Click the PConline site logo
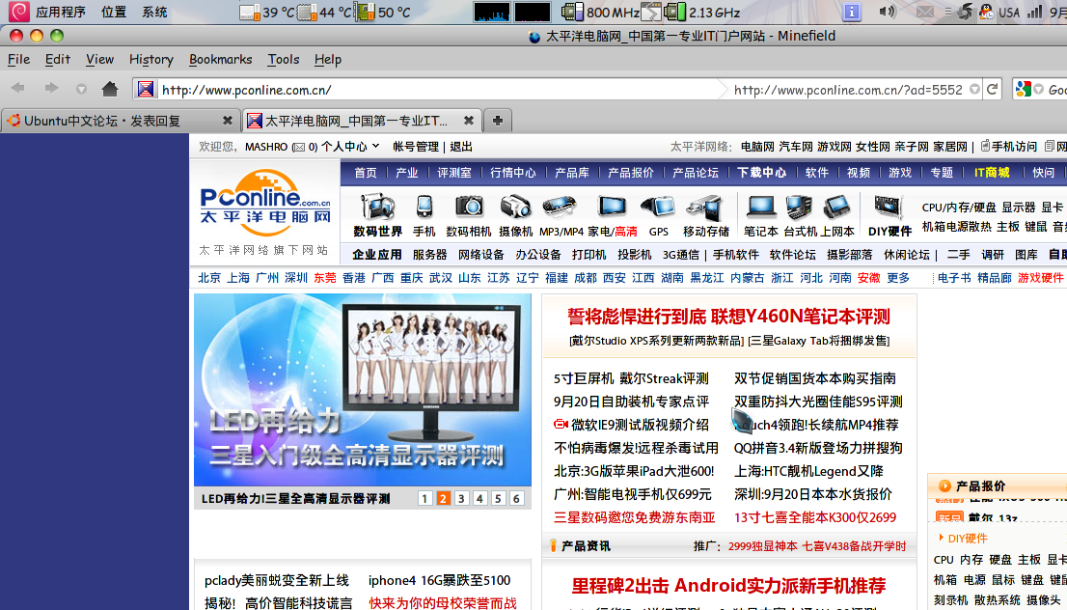 264,203
